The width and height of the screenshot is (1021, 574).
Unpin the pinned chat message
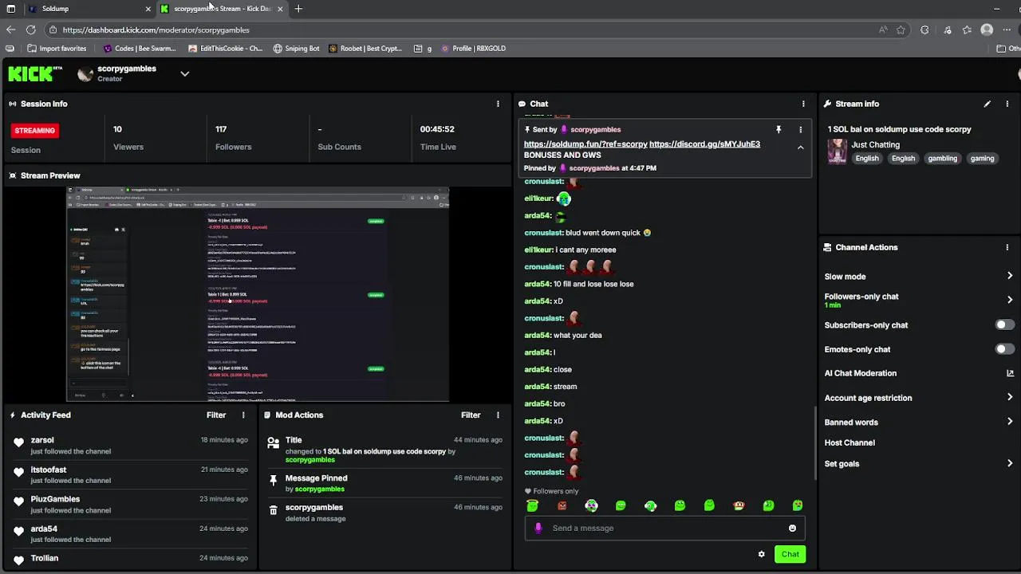(779, 129)
